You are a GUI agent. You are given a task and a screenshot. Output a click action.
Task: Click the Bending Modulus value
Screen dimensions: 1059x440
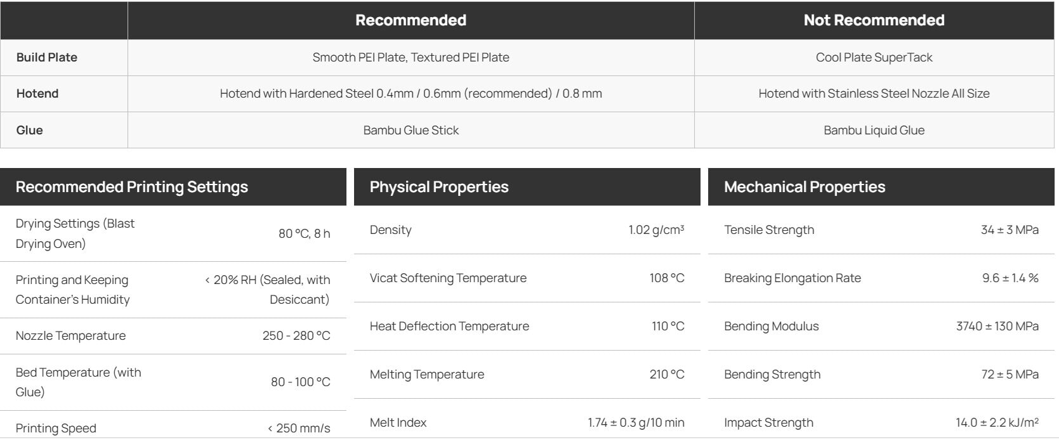point(997,327)
